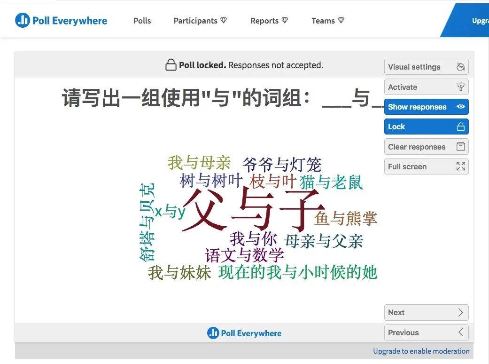Click the word cloud entry 我与妹妹
Image resolution: width=489 pixels, height=364 pixels.
179,273
